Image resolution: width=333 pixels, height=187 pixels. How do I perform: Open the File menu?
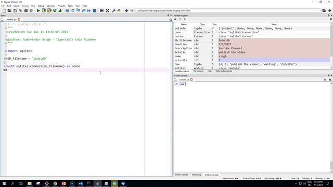click(3, 6)
